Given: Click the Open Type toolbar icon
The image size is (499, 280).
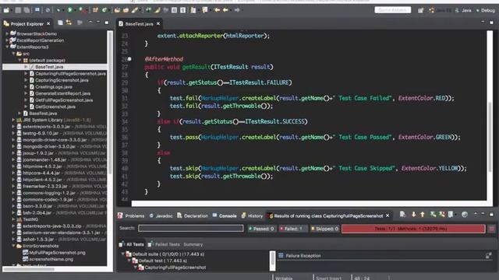Looking at the screenshot, I should tap(117, 10).
